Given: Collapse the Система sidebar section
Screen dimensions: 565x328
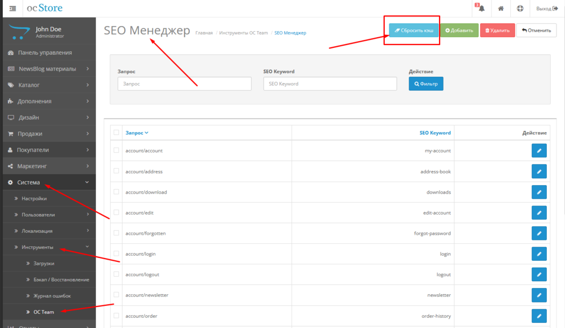Looking at the screenshot, I should point(48,182).
